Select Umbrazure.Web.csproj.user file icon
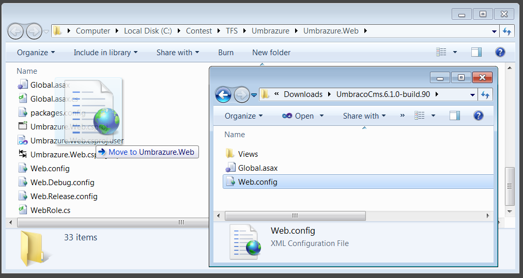Viewport: 523px width, 278px height. 22,140
